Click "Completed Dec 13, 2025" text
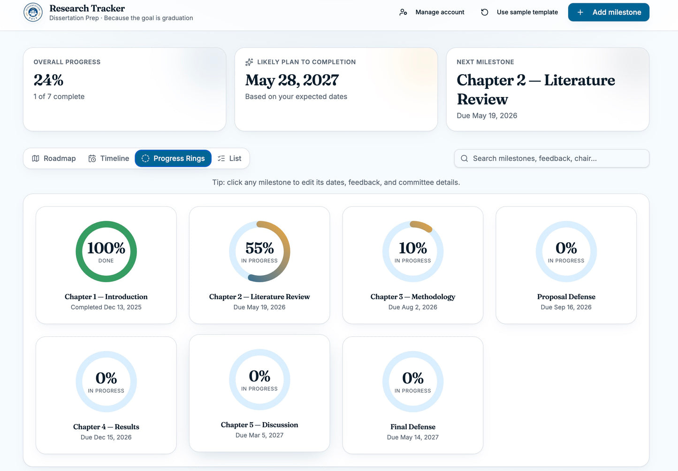This screenshot has height=471, width=678. click(106, 307)
